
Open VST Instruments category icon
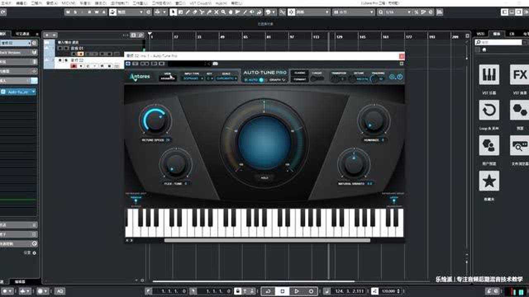(489, 75)
